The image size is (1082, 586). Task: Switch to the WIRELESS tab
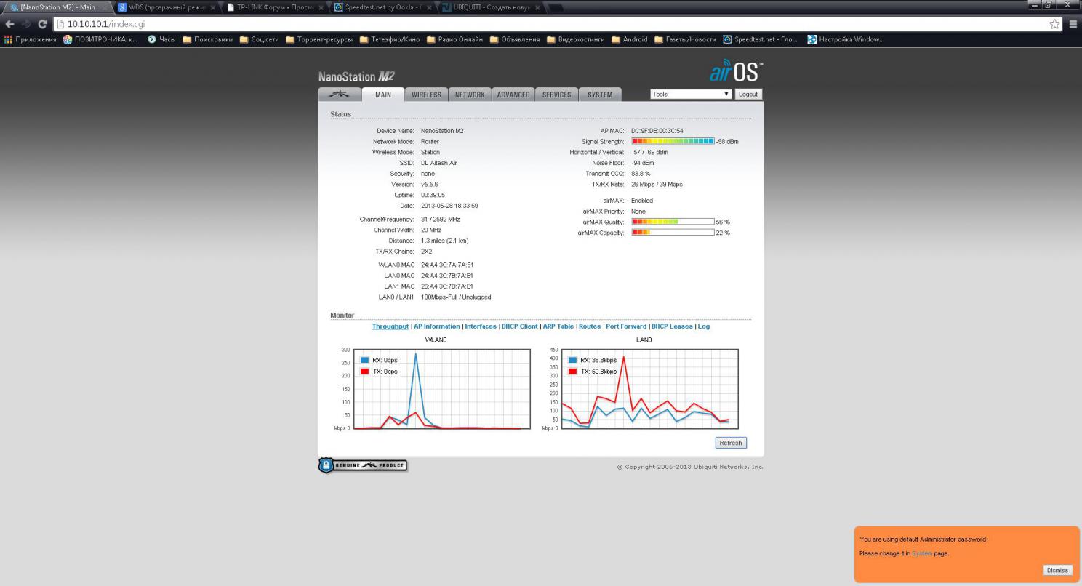(x=426, y=95)
